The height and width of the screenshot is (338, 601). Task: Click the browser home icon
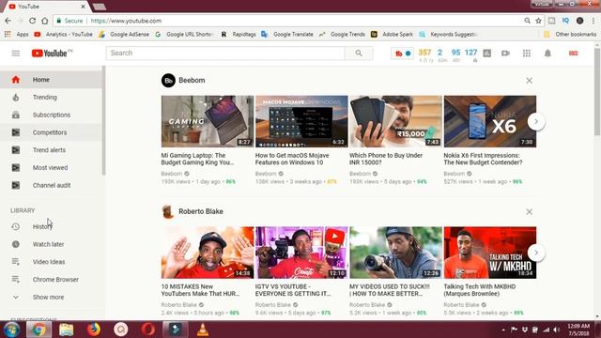(x=45, y=21)
